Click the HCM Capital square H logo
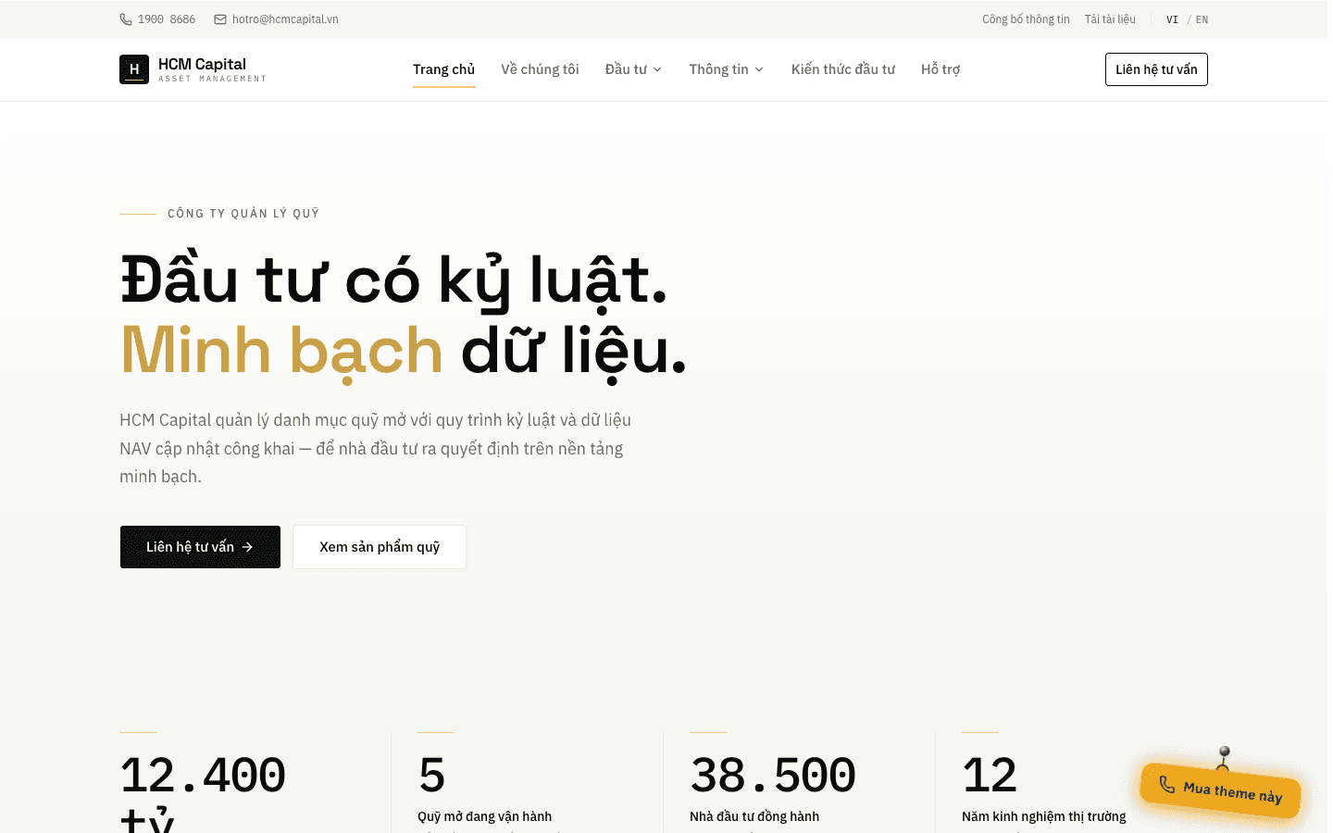 pyautogui.click(x=134, y=69)
